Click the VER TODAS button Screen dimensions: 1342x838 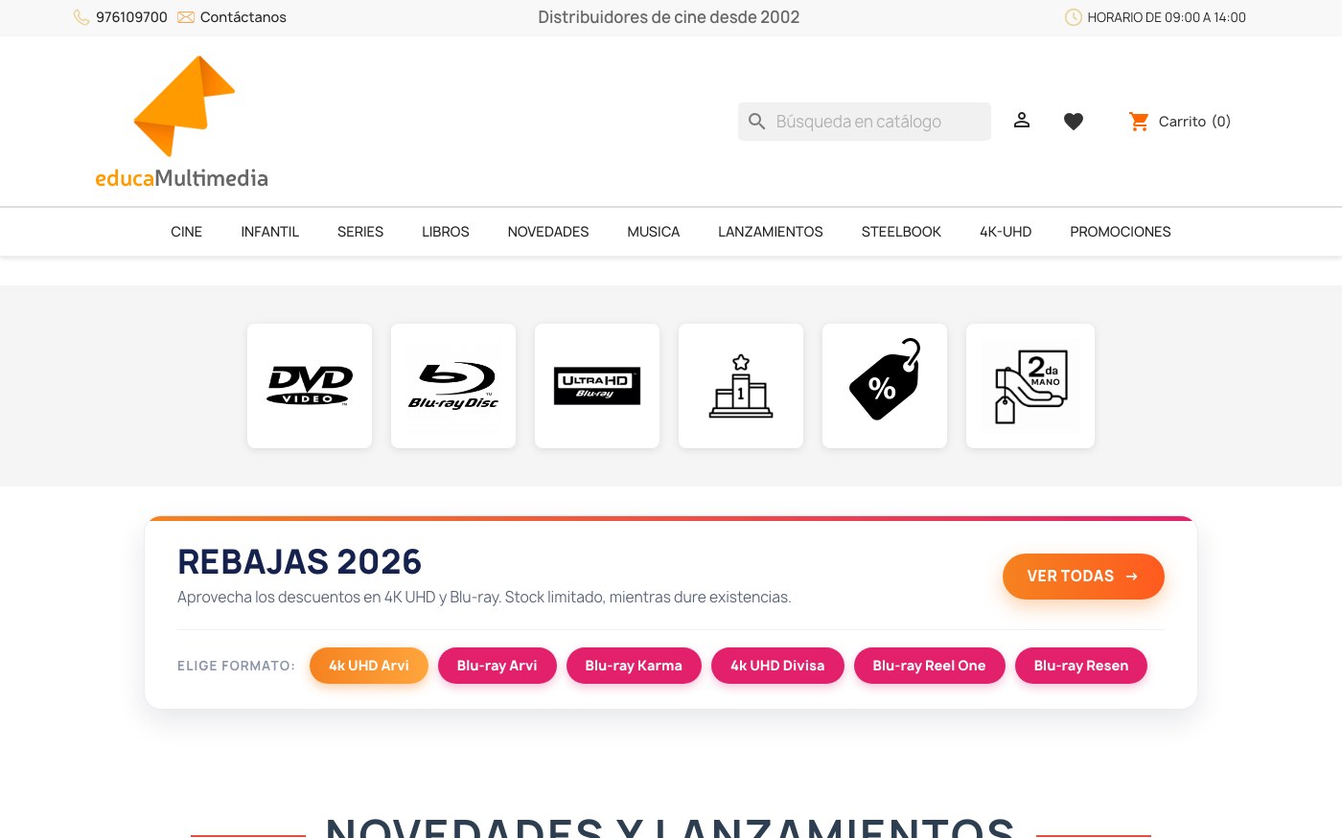(x=1083, y=577)
